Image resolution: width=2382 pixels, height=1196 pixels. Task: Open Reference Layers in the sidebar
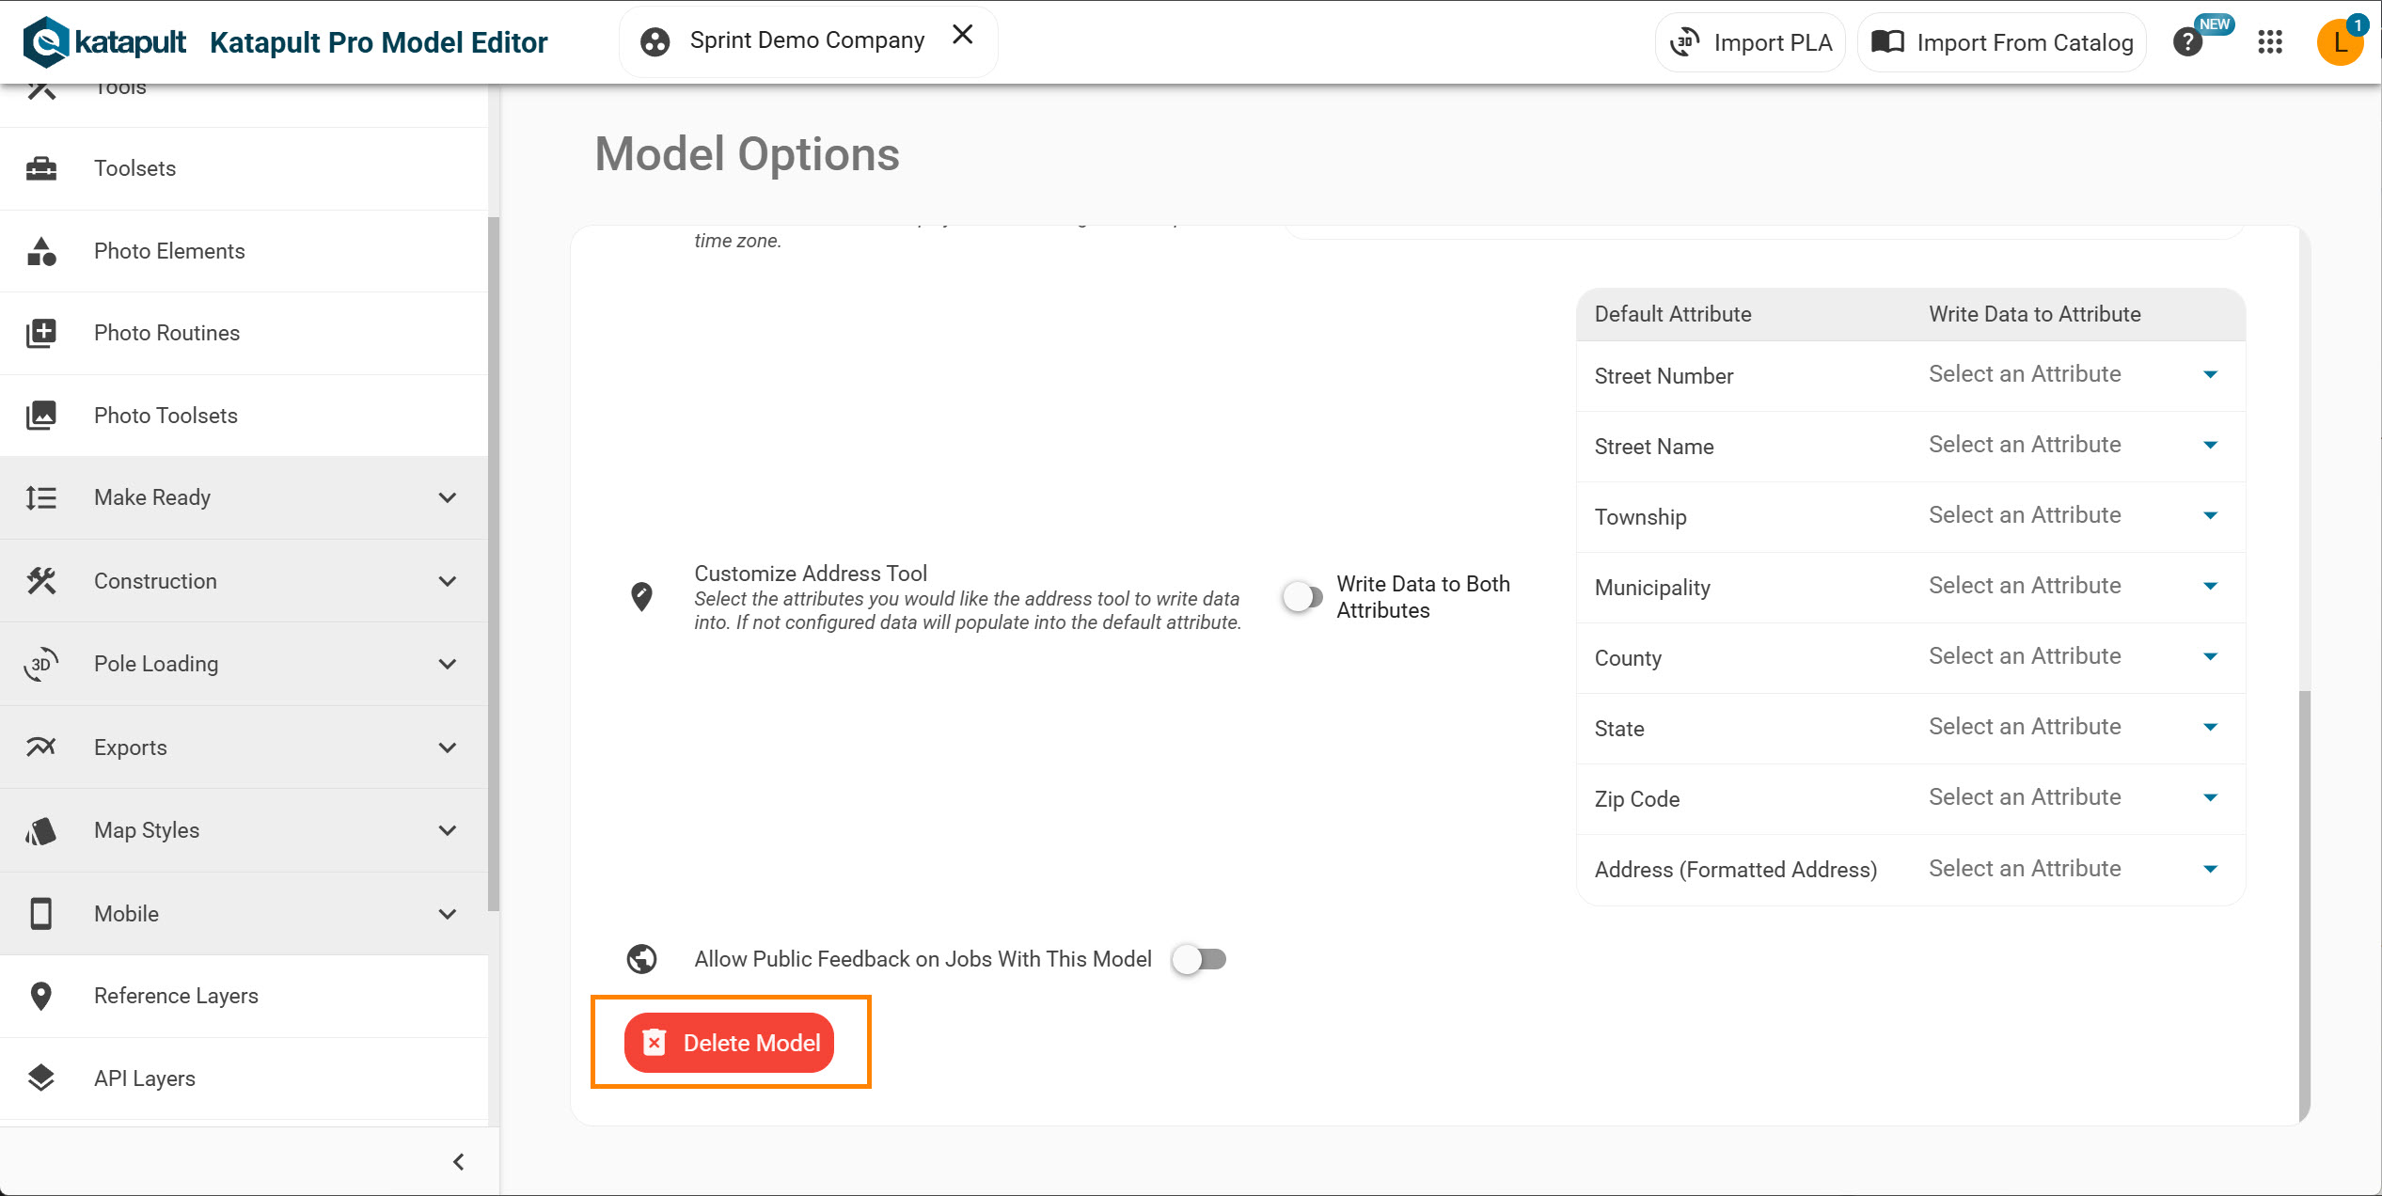click(x=176, y=996)
